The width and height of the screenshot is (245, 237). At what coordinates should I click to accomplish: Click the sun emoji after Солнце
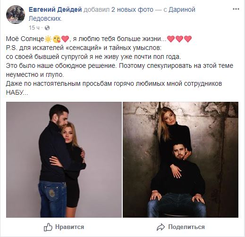(x=48, y=39)
